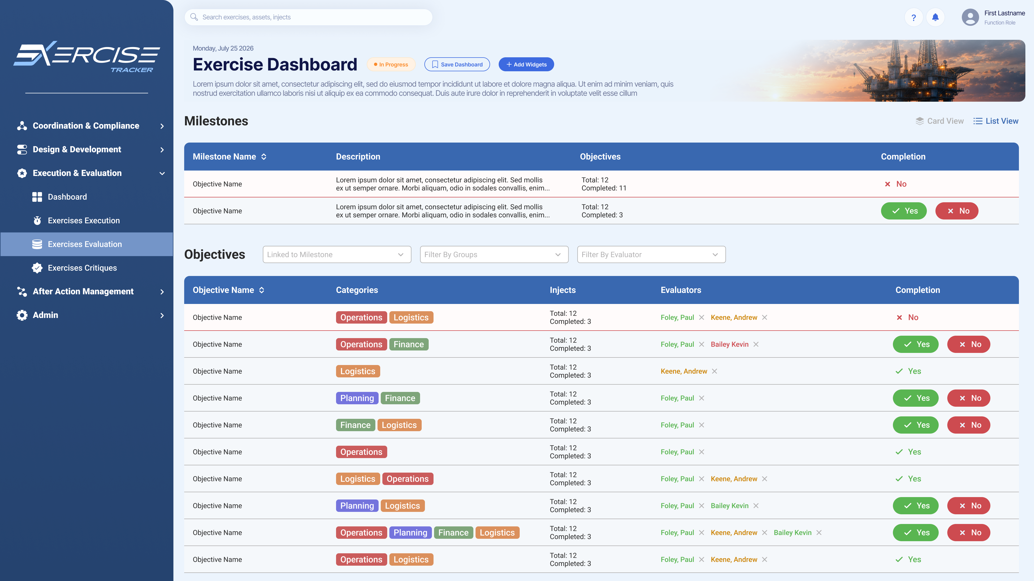Click the Admin gear icon
Screen dimensions: 1034x581
point(22,315)
